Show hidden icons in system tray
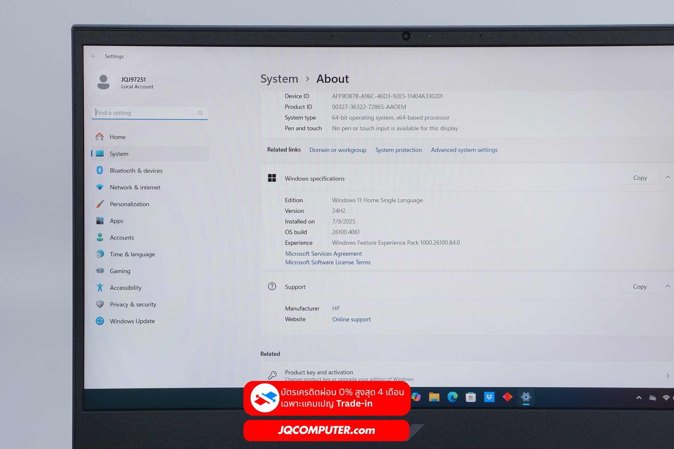The width and height of the screenshot is (674, 449). tap(639, 398)
